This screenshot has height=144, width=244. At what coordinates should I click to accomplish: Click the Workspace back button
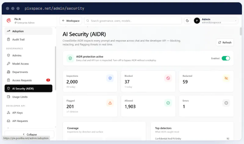[71, 21]
